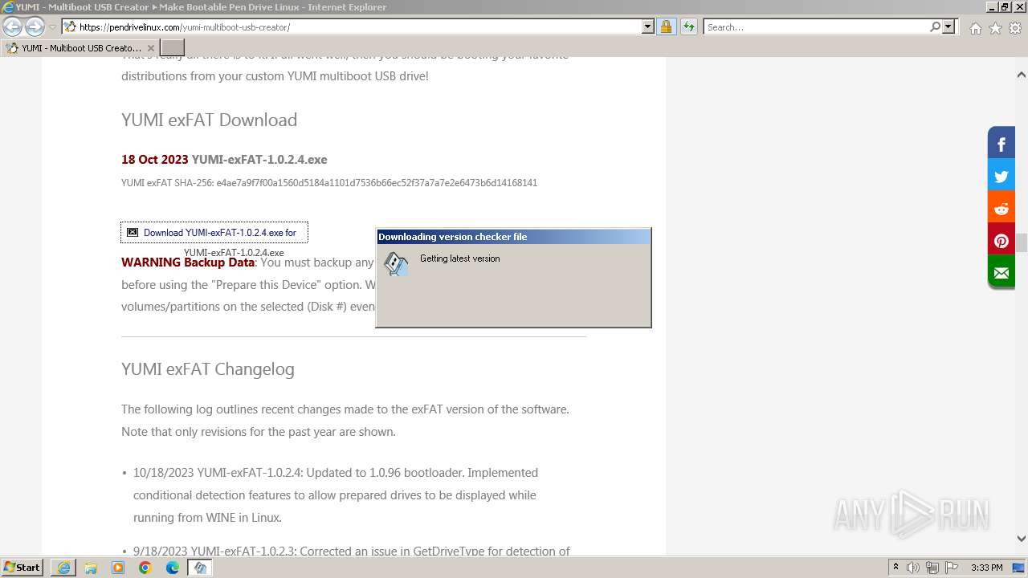Click the 18 Oct 2023 date text

coord(155,159)
